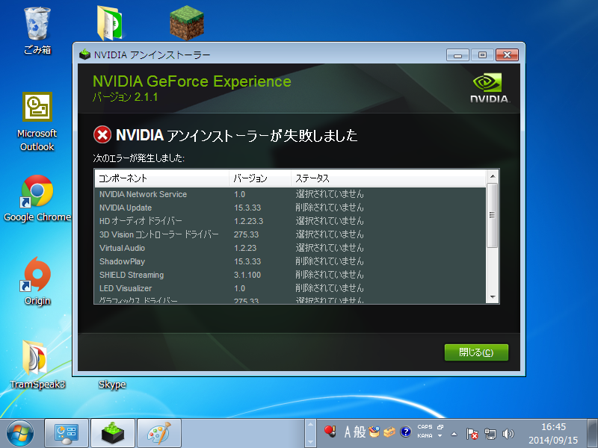Select the ShadowPlay row
Image resolution: width=598 pixels, height=448 pixels.
point(290,261)
